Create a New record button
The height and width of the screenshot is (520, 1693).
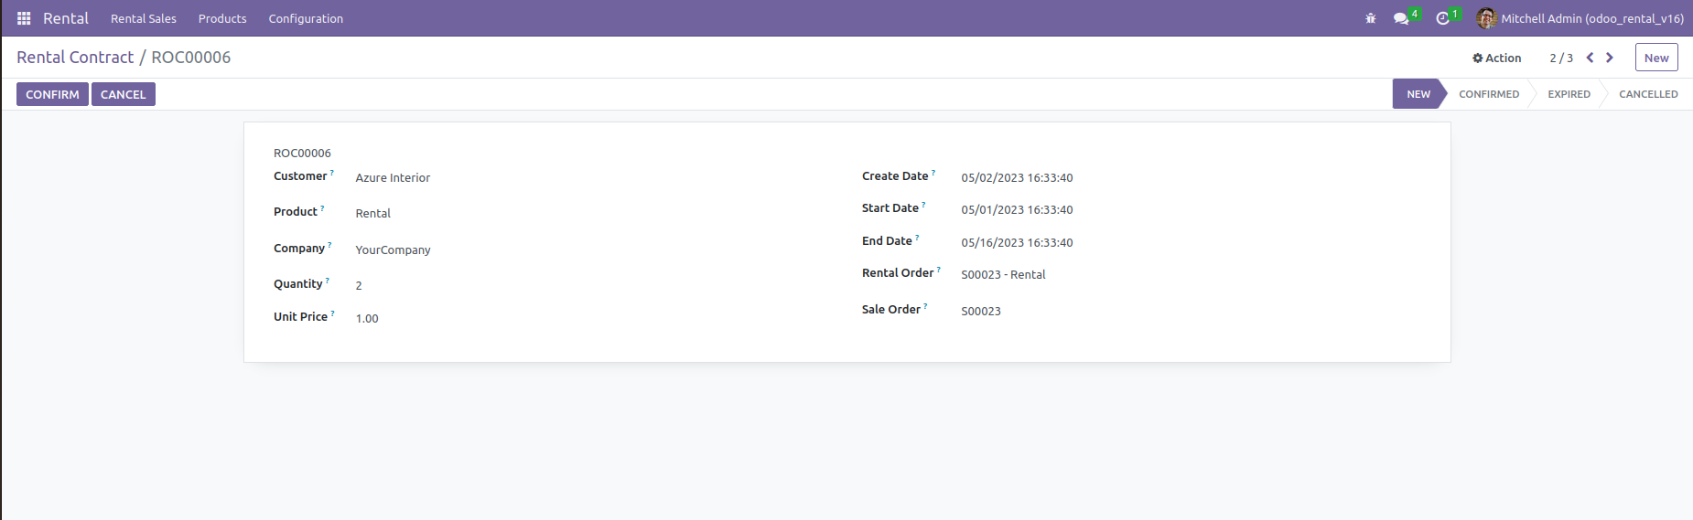[x=1656, y=58]
